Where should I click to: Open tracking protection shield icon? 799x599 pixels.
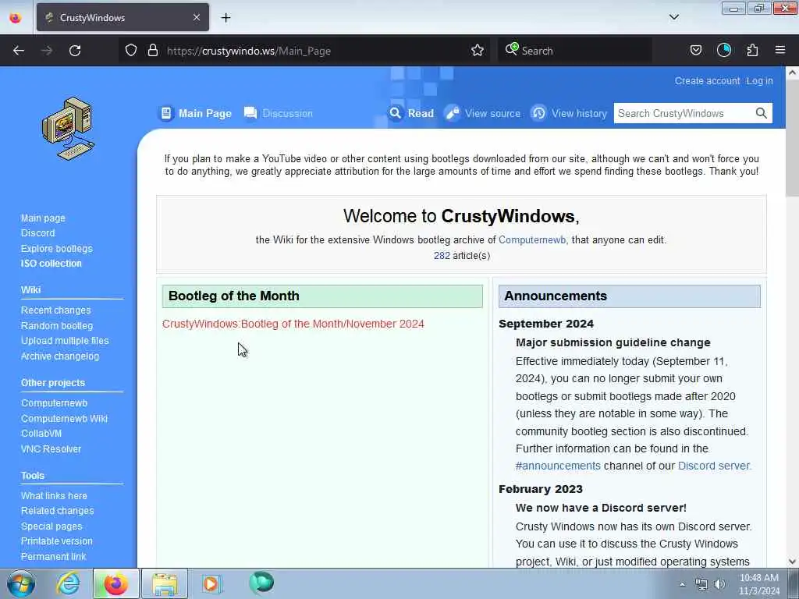[131, 51]
